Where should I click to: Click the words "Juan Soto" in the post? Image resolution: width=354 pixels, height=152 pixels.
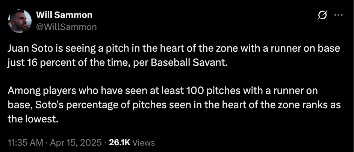26,49
